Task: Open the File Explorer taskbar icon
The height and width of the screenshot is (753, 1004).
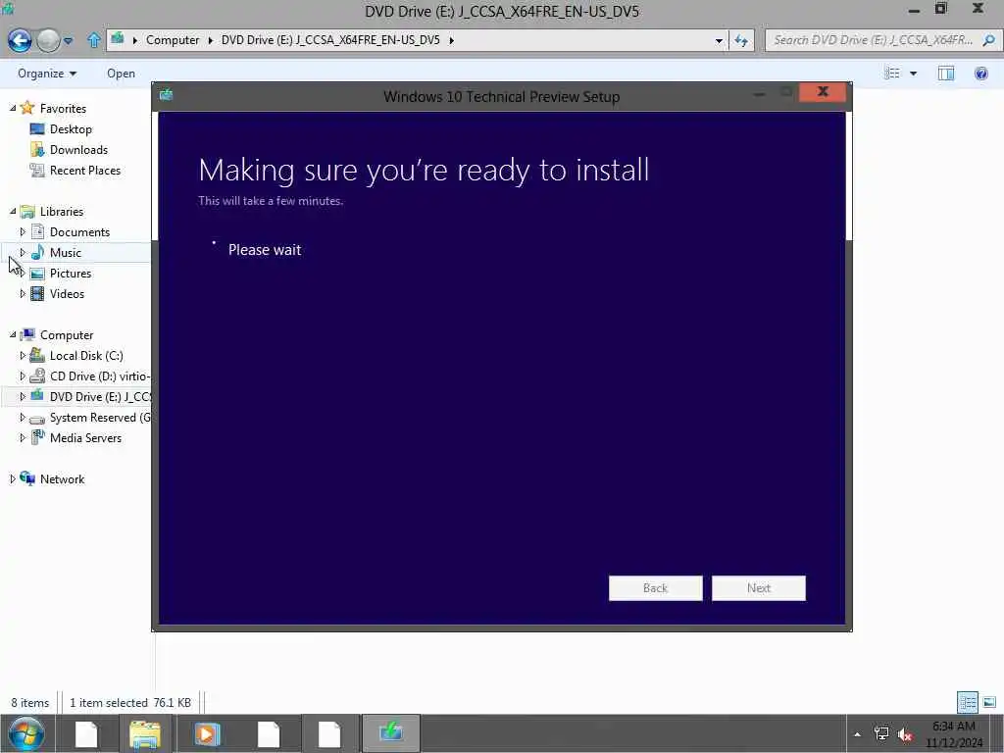Action: point(145,733)
